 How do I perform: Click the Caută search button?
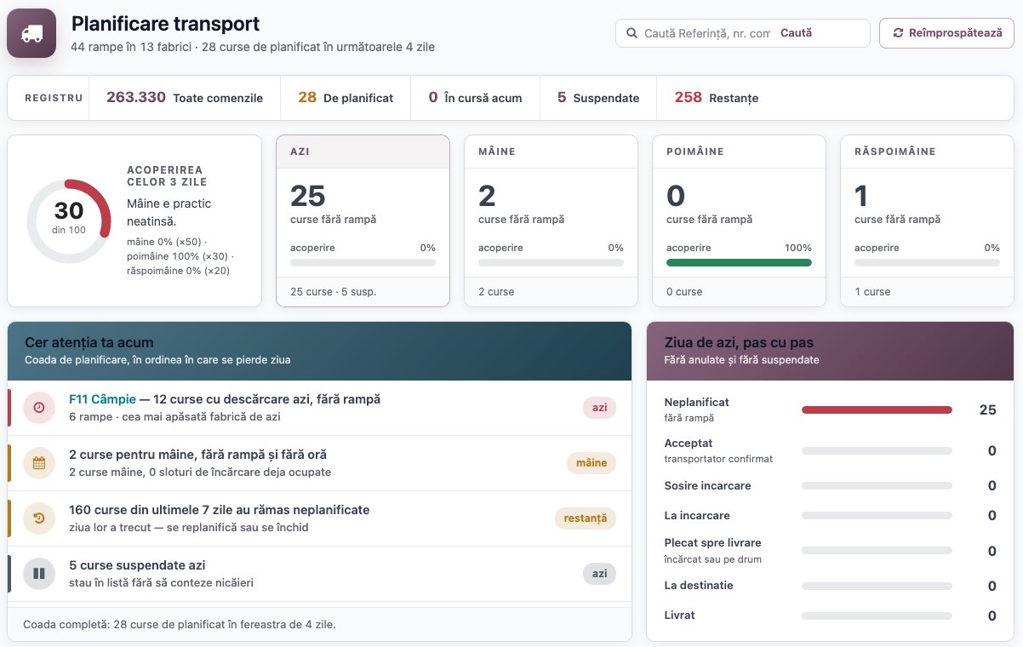(x=796, y=33)
